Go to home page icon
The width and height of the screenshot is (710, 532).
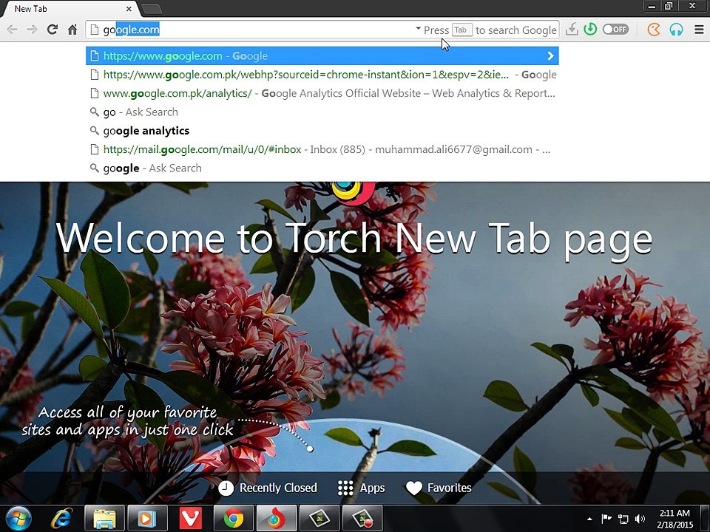72,30
